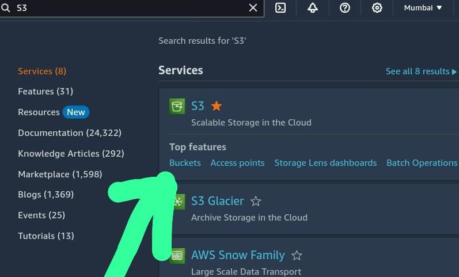
Task: Open the Mumbai region dropdown
Action: tap(423, 8)
